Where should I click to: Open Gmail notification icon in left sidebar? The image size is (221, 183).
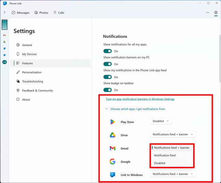pos(4,35)
